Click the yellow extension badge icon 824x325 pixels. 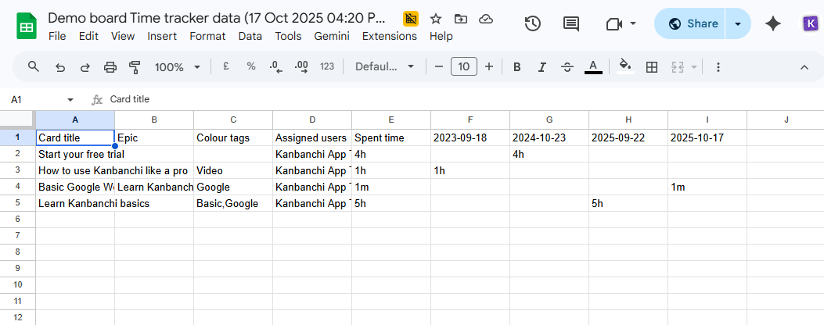[411, 20]
